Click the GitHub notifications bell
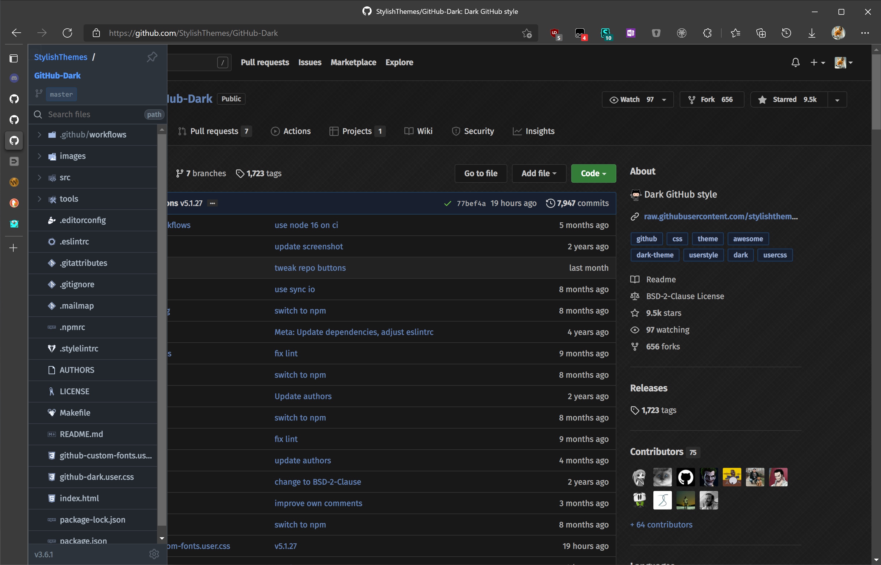 click(795, 62)
